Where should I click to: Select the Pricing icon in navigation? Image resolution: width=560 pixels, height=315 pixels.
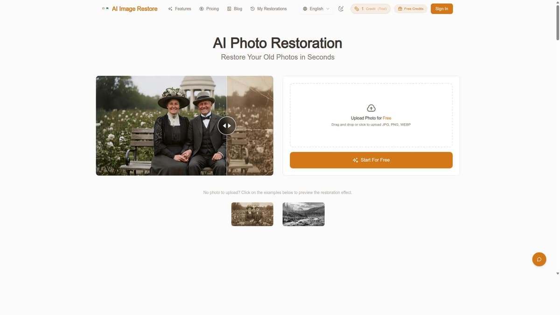[200, 8]
